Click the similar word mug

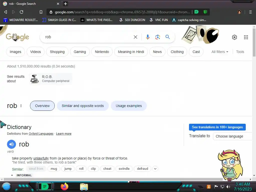pos(54,169)
